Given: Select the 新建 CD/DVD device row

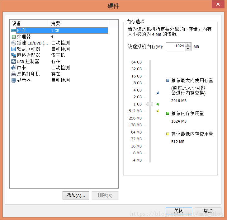Looking at the screenshot, I should pos(59,43).
